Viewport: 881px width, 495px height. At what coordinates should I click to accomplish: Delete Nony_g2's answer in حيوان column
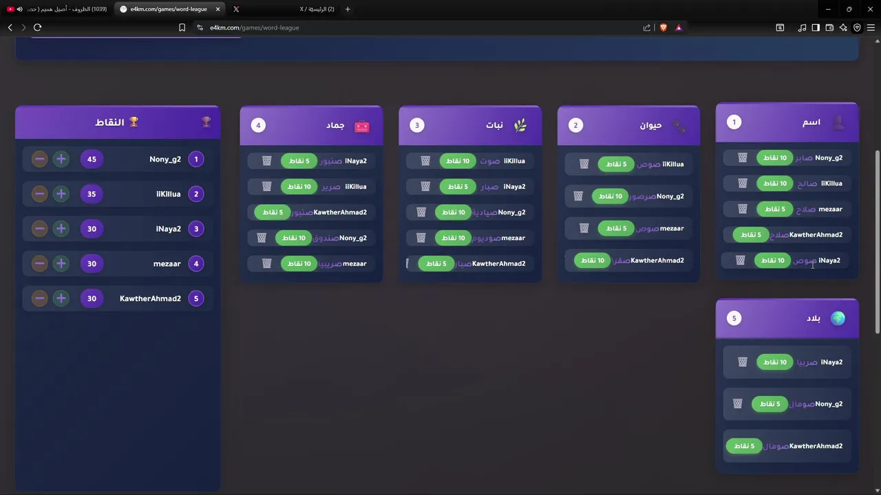pyautogui.click(x=578, y=196)
